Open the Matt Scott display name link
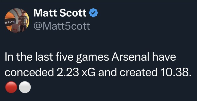The width and height of the screenshot is (197, 101). pyautogui.click(x=60, y=13)
